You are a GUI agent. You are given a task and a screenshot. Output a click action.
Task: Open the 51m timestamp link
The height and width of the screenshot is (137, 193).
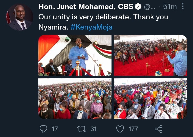click(x=170, y=7)
